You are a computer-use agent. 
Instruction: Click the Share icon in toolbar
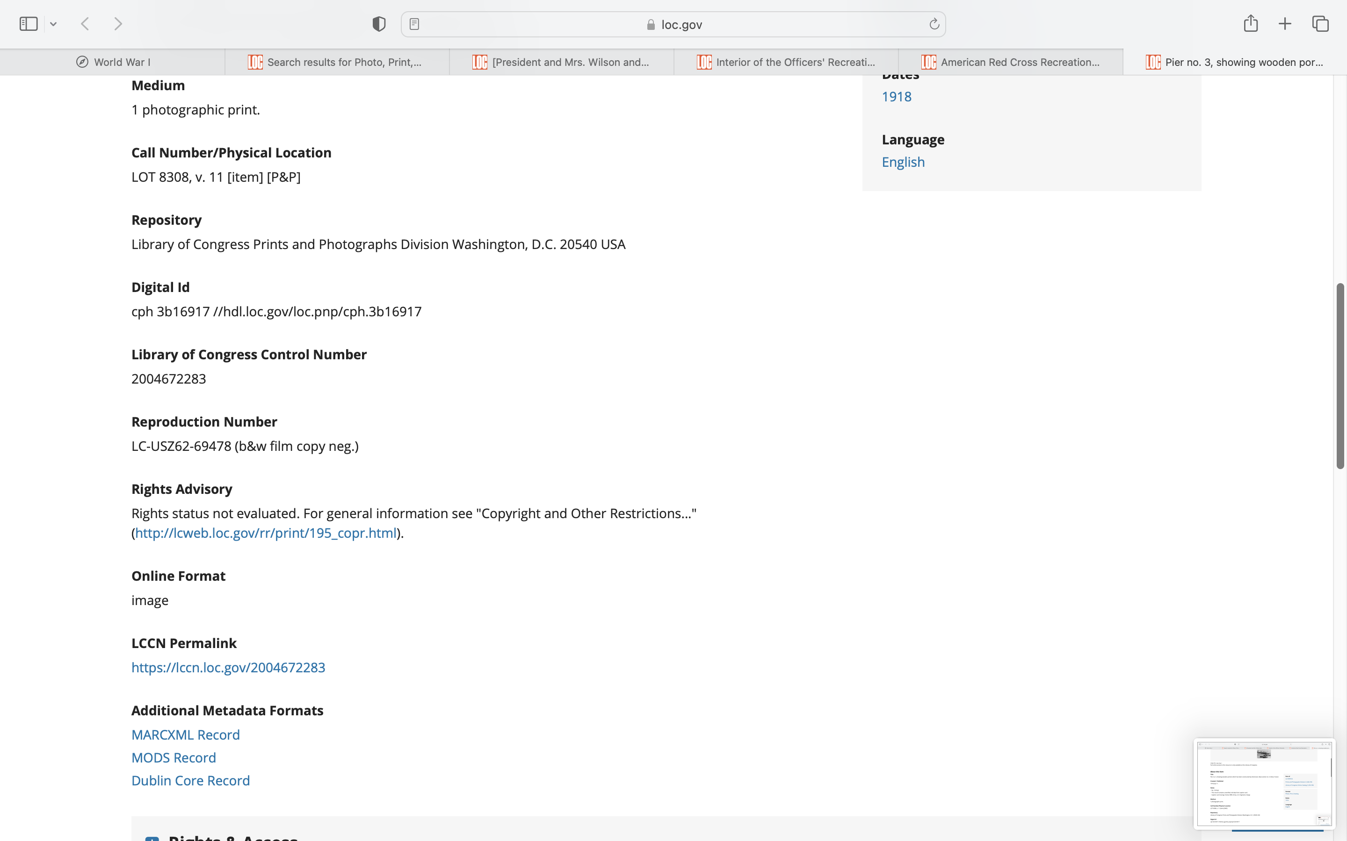click(x=1250, y=24)
